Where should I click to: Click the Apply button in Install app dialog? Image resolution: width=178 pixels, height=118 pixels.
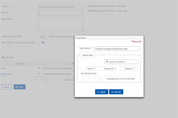coord(102,92)
